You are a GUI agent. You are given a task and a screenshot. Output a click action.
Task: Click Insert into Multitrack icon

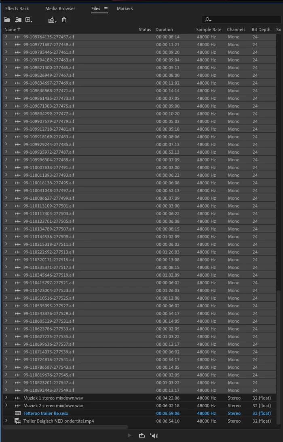(52, 20)
